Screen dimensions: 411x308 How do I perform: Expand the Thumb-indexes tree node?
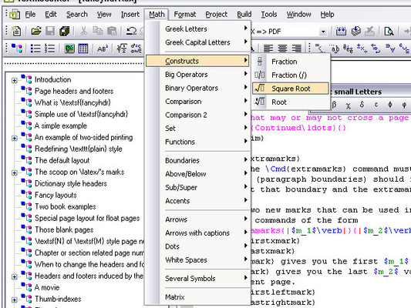point(15,300)
